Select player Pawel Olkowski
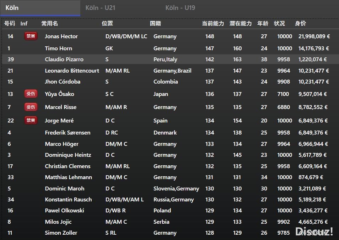Screen dimensions: 339x240 pos(64,211)
